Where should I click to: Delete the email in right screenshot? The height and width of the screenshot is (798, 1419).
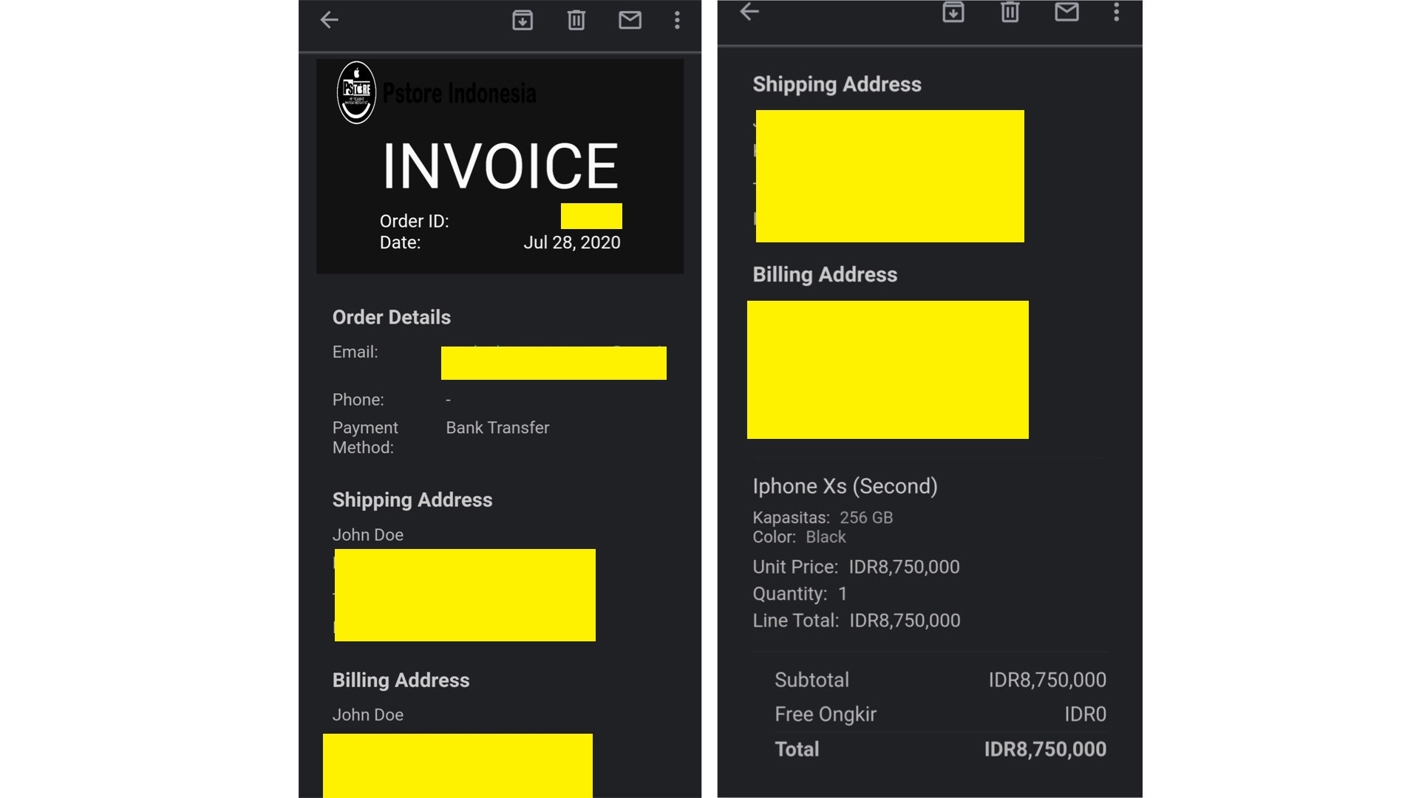[1010, 12]
